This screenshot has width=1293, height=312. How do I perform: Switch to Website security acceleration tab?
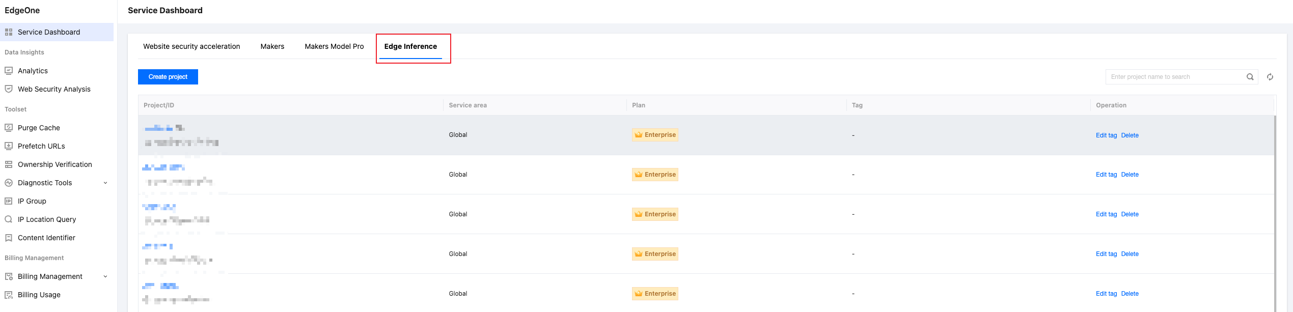(x=191, y=46)
